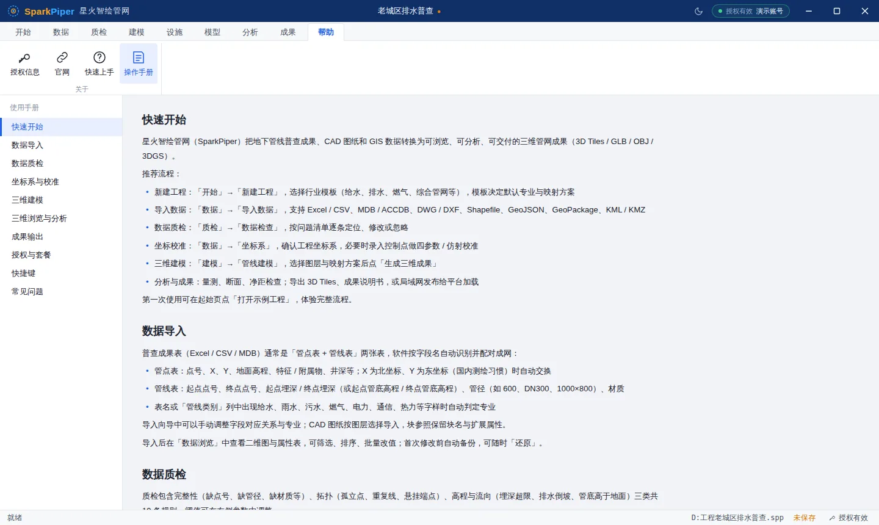Open the 授权与套餐 manual section
The image size is (879, 525).
pos(61,255)
